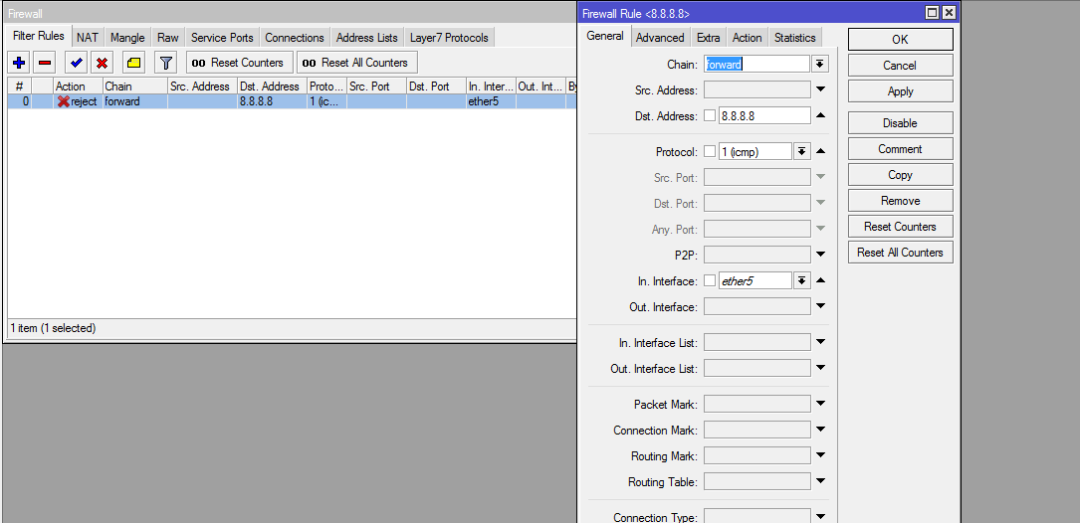Viewport: 1080px width, 523px height.
Task: Click the blue plus add rule icon
Action: coord(19,63)
